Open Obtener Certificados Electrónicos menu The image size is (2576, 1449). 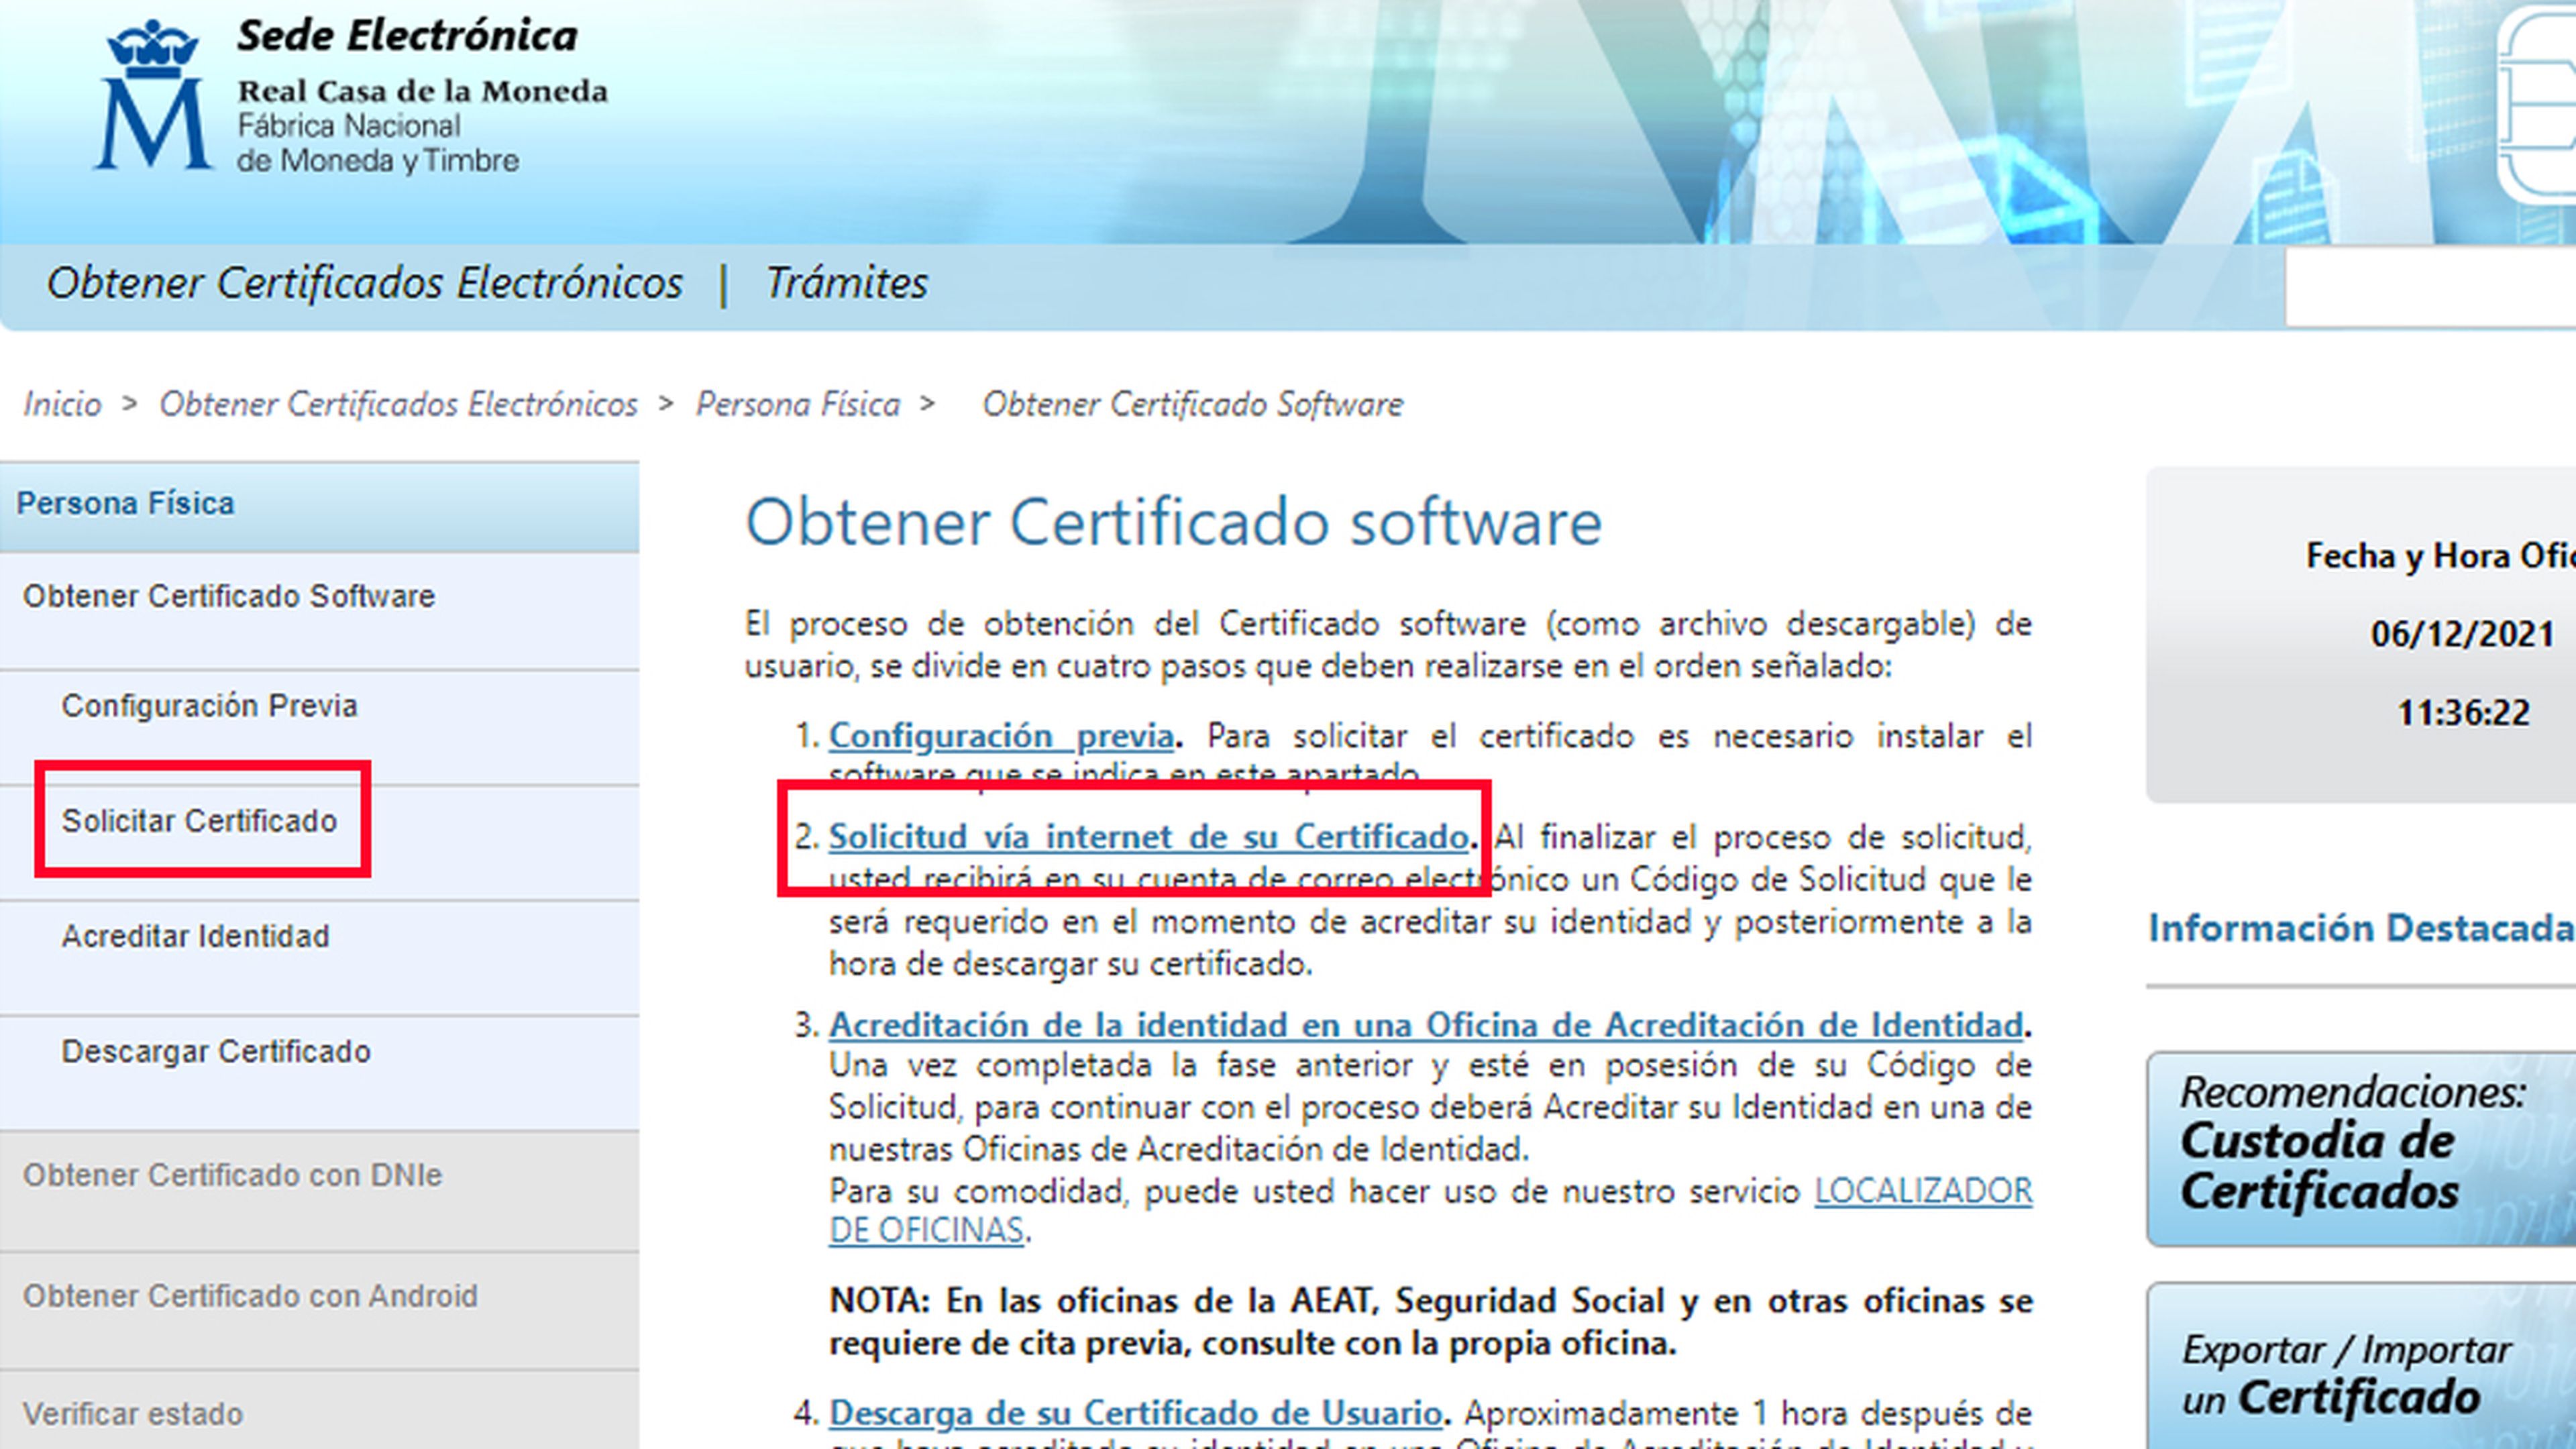point(364,283)
